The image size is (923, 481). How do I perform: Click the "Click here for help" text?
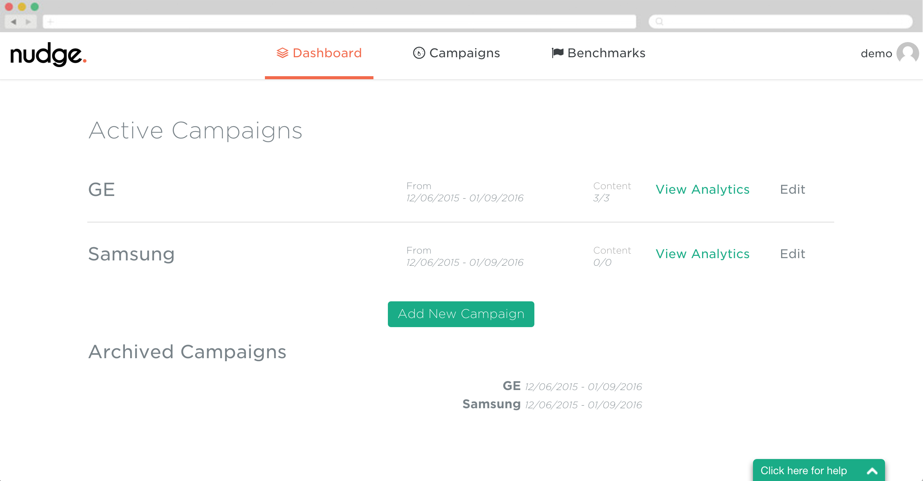(803, 471)
